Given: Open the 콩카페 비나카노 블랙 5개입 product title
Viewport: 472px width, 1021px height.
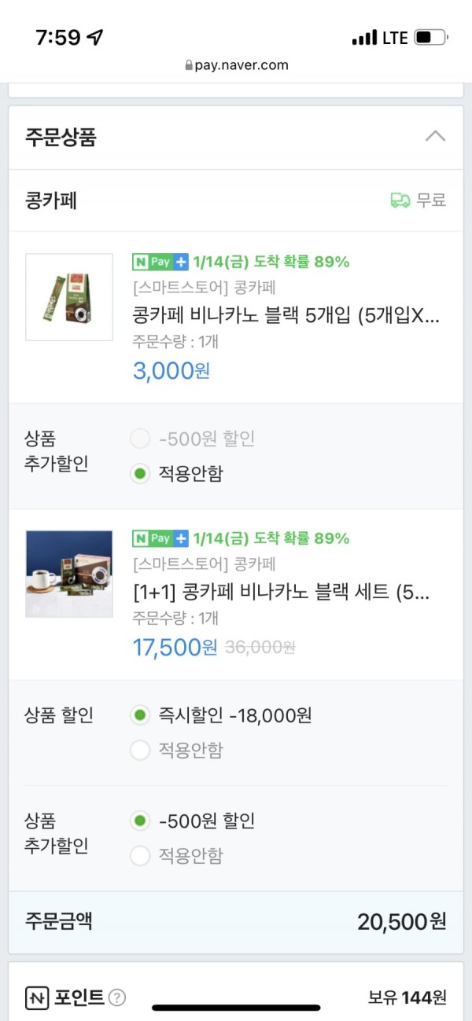Looking at the screenshot, I should pyautogui.click(x=286, y=315).
